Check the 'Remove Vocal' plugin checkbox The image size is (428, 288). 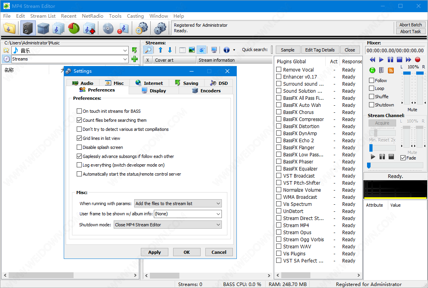(279, 70)
